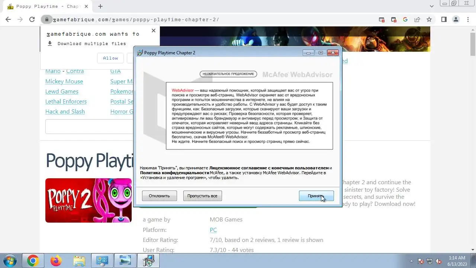
Task: Click the pop-ups blocked icon in address bar
Action: pyautogui.click(x=382, y=19)
